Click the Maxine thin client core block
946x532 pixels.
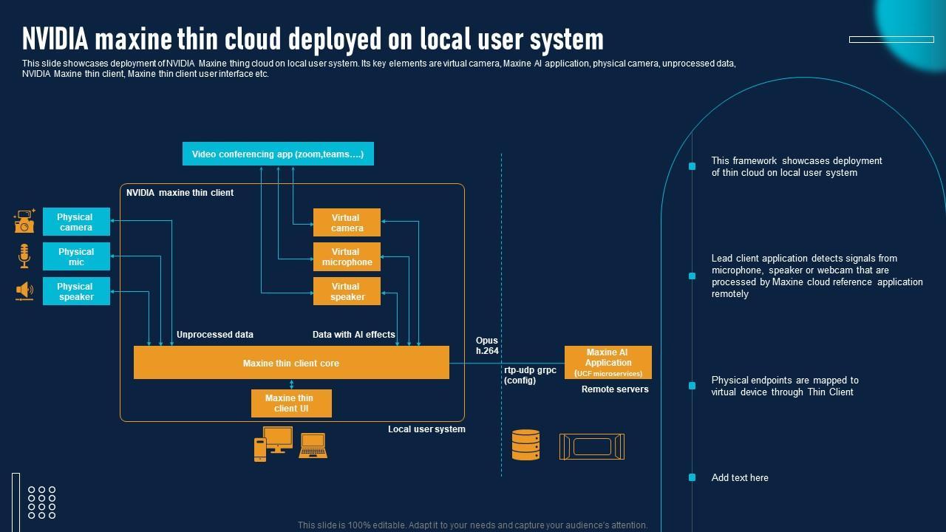point(291,363)
